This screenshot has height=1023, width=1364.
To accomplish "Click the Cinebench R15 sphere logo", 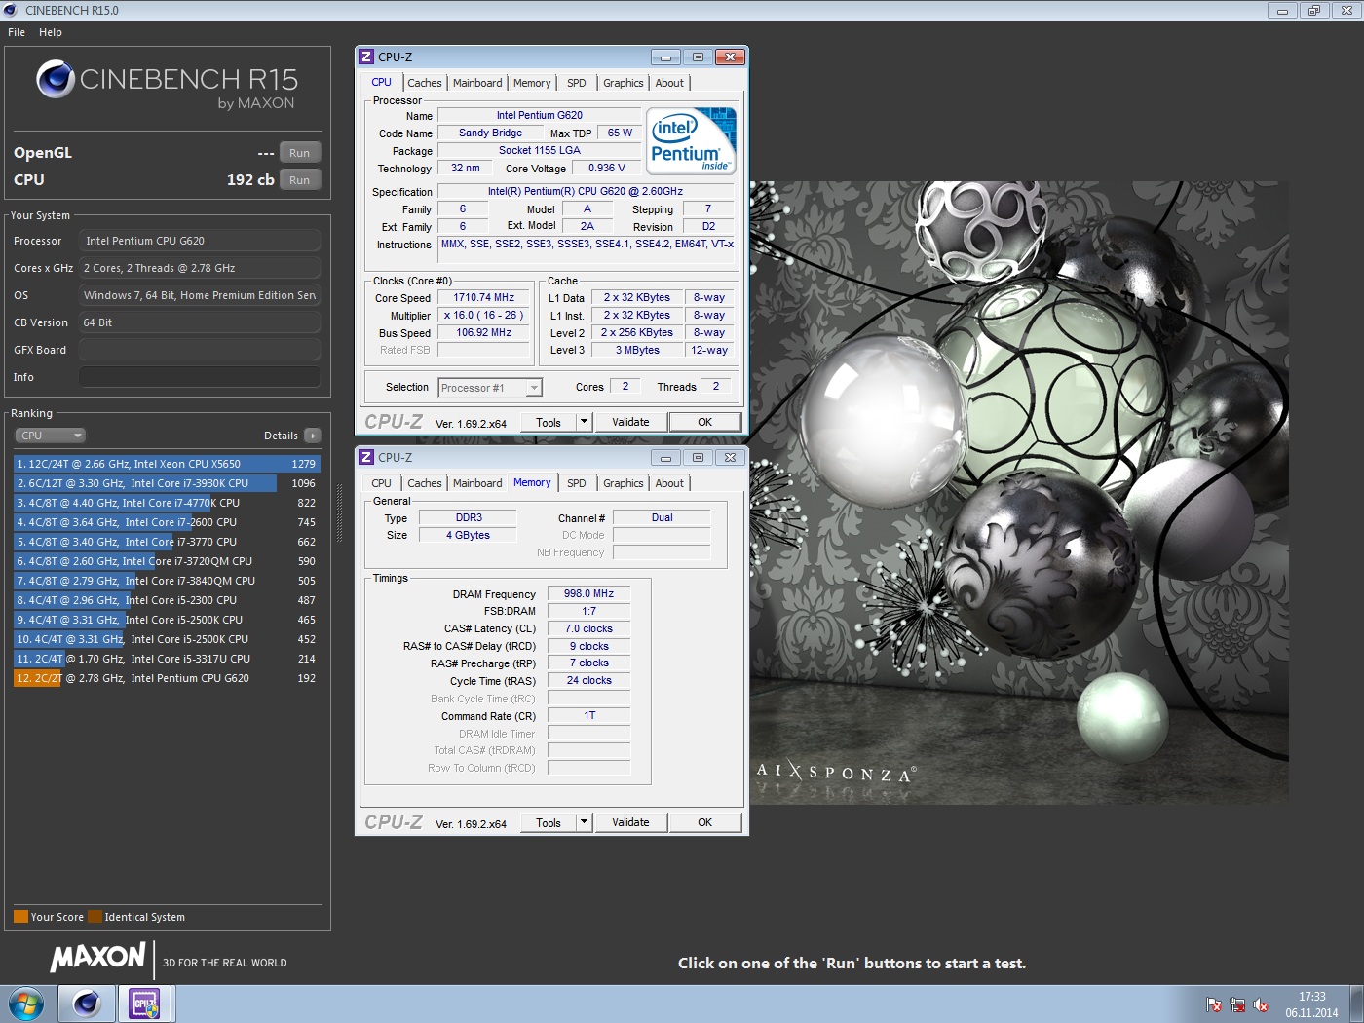I will (x=56, y=79).
